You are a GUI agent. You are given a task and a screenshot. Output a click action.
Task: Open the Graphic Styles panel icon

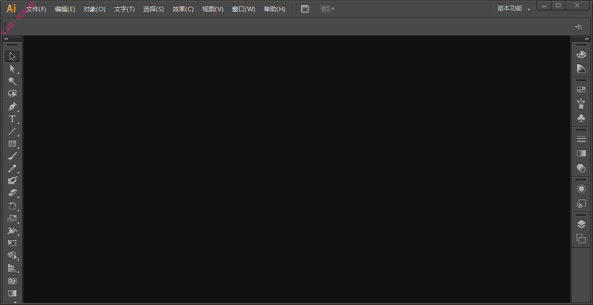(581, 203)
